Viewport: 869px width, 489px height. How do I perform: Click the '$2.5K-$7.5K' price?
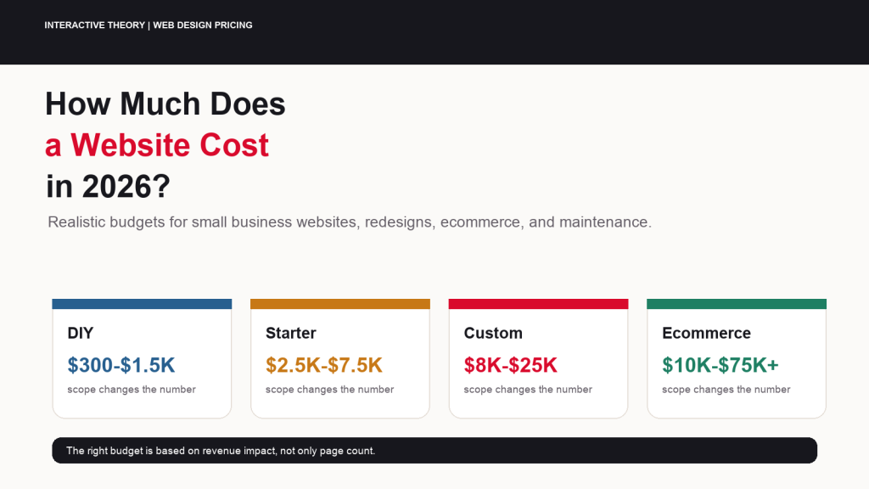323,365
